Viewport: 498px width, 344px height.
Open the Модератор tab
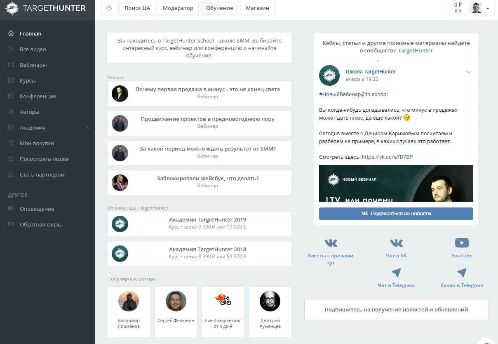click(x=178, y=8)
